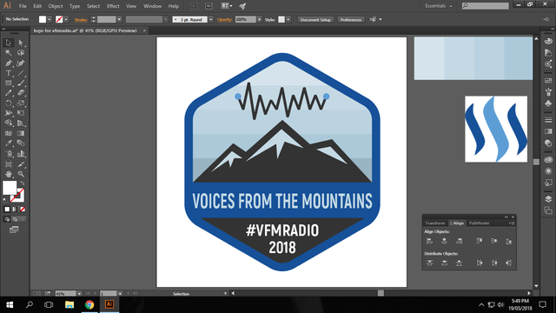This screenshot has width=556, height=313.
Task: Select the Hand tool
Action: [9, 174]
